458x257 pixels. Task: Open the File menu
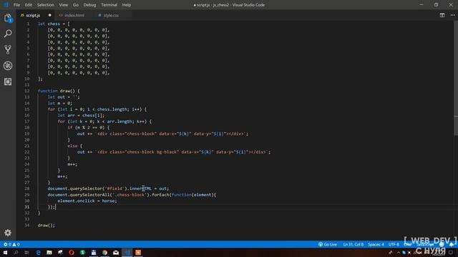click(x=16, y=5)
